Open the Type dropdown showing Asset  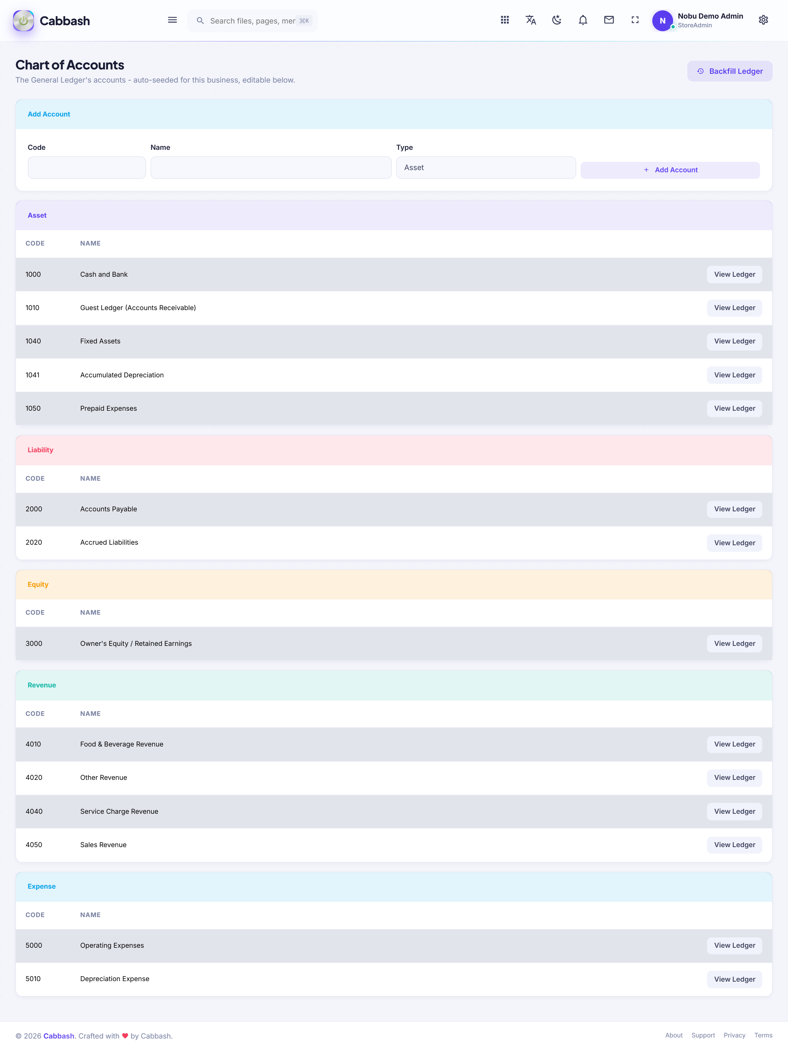(x=486, y=168)
